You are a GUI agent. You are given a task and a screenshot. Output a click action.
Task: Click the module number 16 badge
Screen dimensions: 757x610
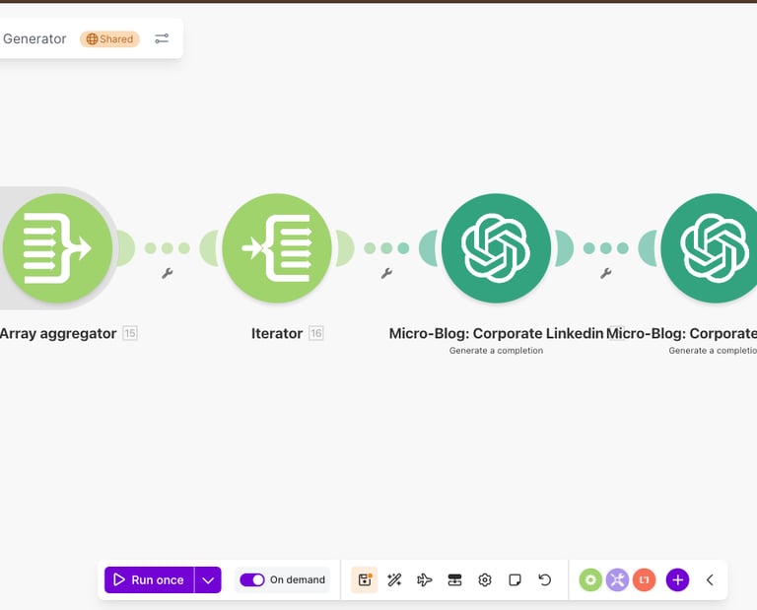pos(316,333)
